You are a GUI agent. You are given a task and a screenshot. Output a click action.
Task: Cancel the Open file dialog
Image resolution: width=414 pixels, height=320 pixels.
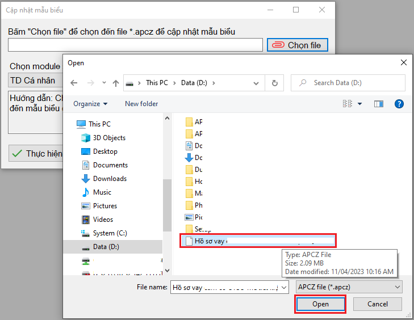(x=378, y=304)
